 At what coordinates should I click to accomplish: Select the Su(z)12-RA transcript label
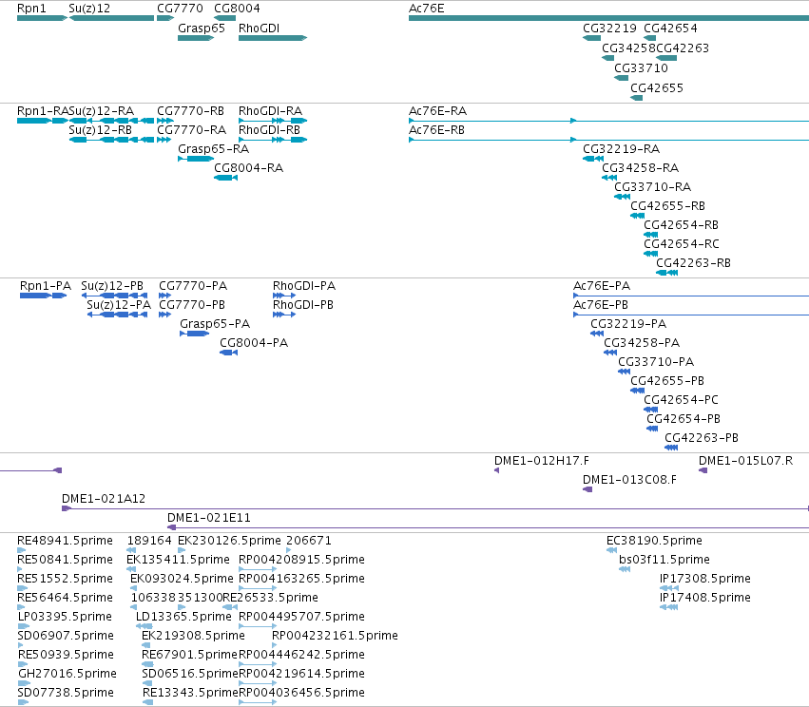pos(101,111)
